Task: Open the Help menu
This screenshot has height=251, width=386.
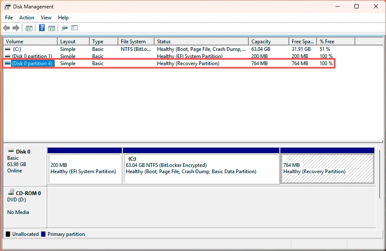Action: 63,18
